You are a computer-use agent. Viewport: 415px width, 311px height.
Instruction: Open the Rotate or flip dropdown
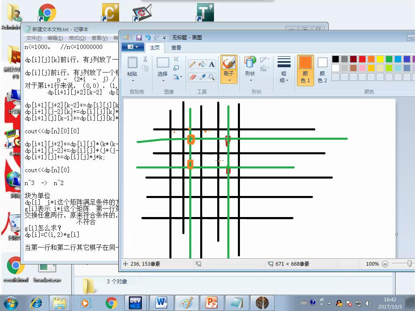178,77
